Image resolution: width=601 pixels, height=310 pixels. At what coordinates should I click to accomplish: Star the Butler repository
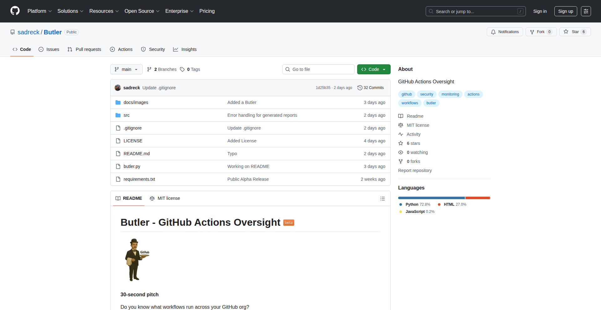[x=575, y=32]
